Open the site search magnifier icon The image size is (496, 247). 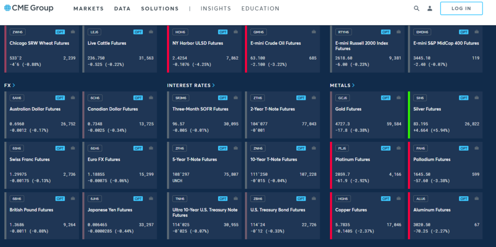417,8
